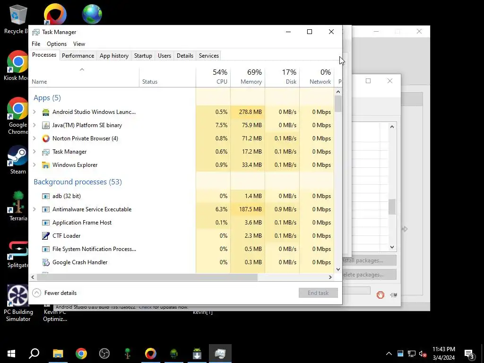Expand the Android Studio Windows Launcher row
The width and height of the screenshot is (484, 363).
click(x=34, y=112)
